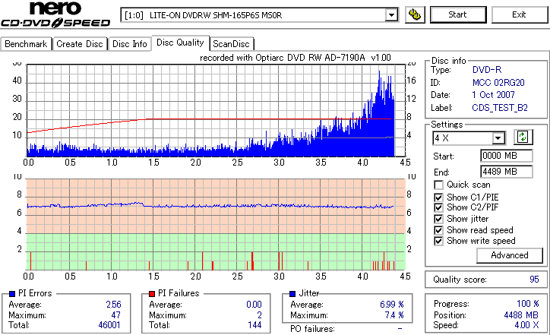Uncheck Show C1/PIE

(438, 198)
